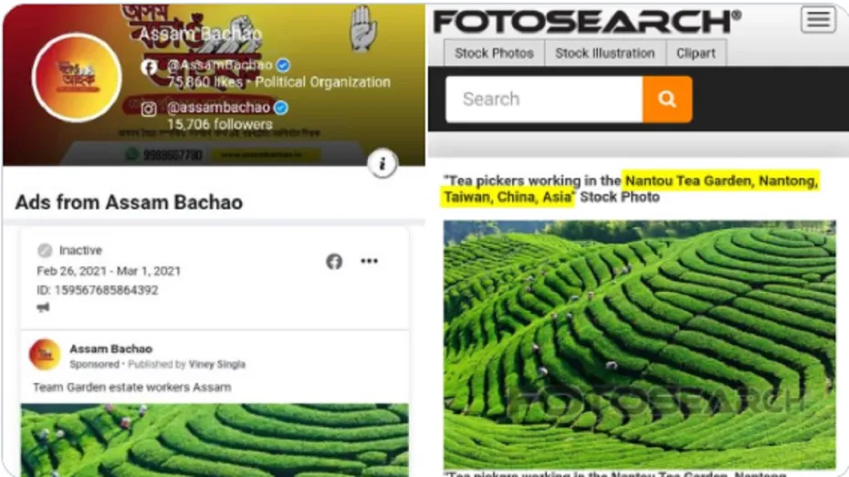Click the Facebook logo beside @AssamBachao
Screen dimensions: 849x477
[x=150, y=67]
